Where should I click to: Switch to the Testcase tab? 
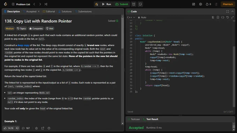click(134, 119)
